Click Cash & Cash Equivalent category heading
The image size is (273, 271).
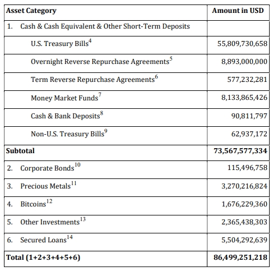[105, 26]
